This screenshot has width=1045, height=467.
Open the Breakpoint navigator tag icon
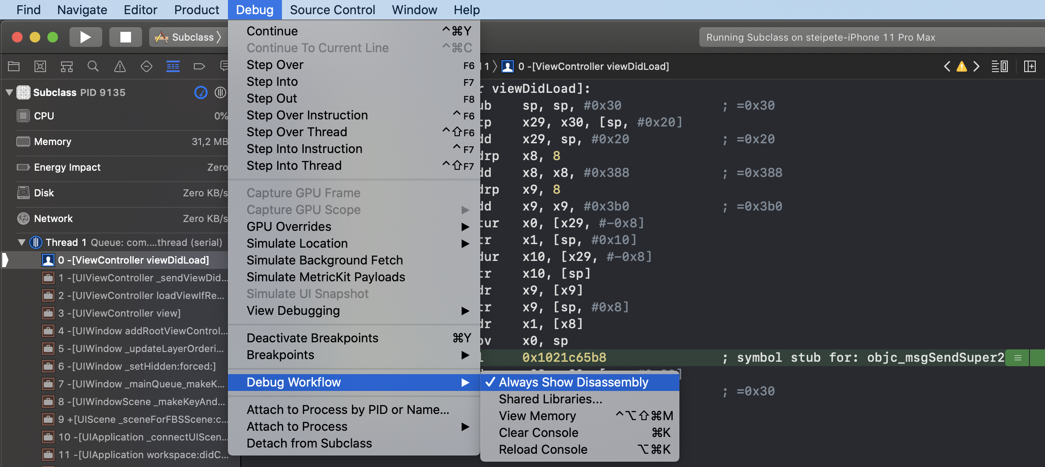pos(199,66)
